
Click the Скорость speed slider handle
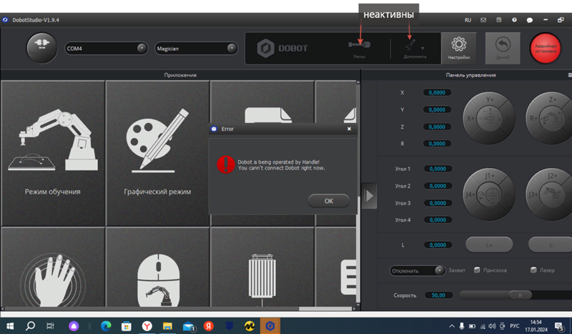point(520,295)
